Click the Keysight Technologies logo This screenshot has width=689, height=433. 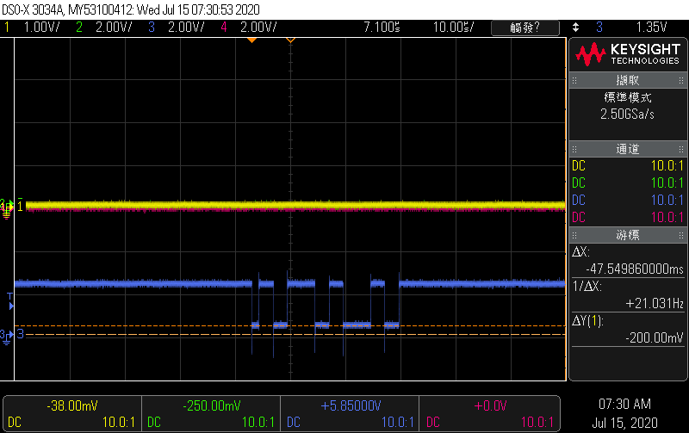click(628, 54)
